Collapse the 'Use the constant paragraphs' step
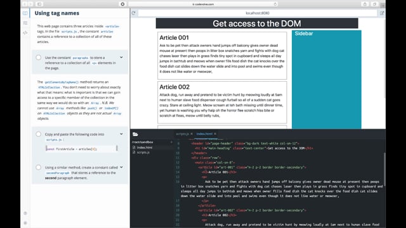The height and width of the screenshot is (228, 406). click(121, 58)
